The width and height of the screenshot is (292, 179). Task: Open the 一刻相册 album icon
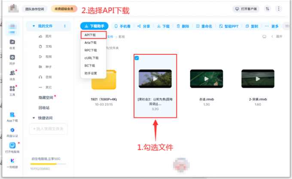[x=12, y=161]
